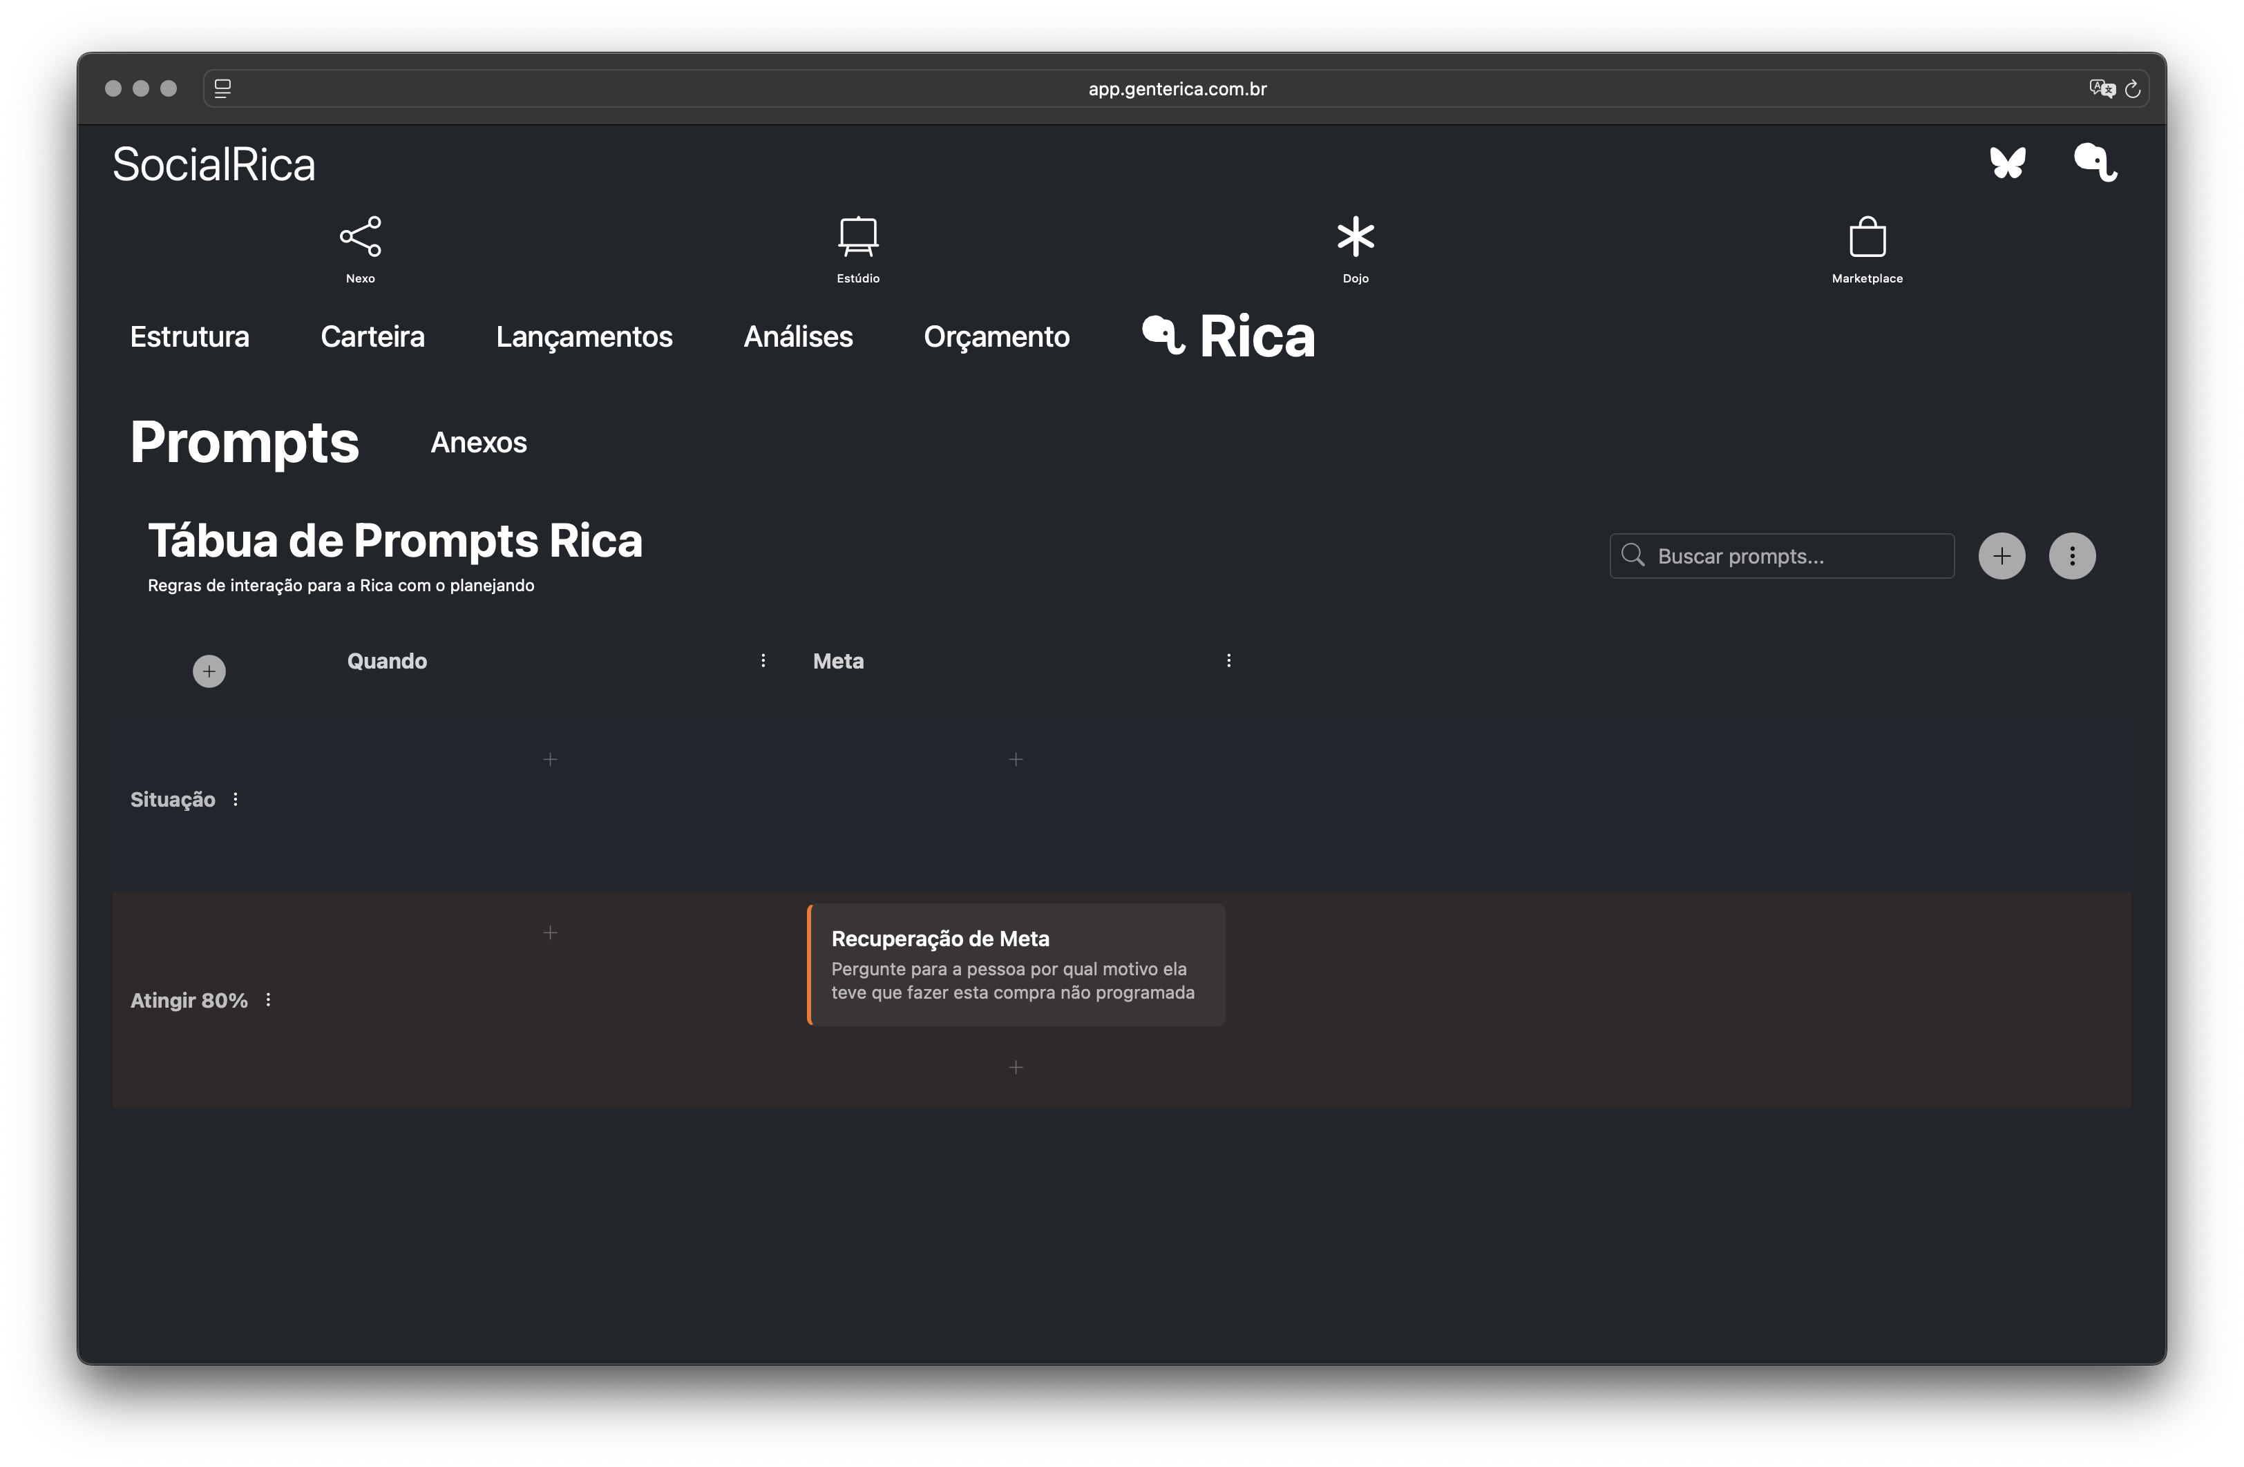Viewport: 2244px width, 1467px height.
Task: Go to the Orçamento section
Action: pos(996,336)
